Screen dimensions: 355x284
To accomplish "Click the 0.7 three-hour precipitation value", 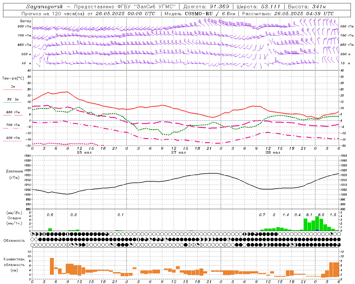I will [262, 215].
